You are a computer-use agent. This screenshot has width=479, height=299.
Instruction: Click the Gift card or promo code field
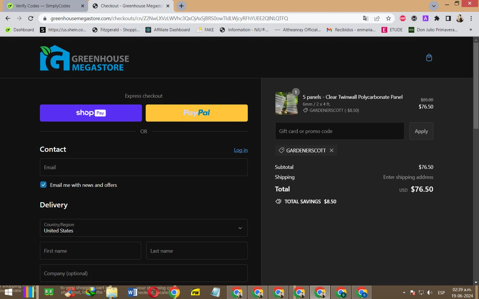[340, 131]
